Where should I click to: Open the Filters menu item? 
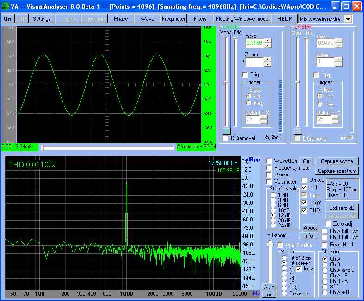click(200, 19)
